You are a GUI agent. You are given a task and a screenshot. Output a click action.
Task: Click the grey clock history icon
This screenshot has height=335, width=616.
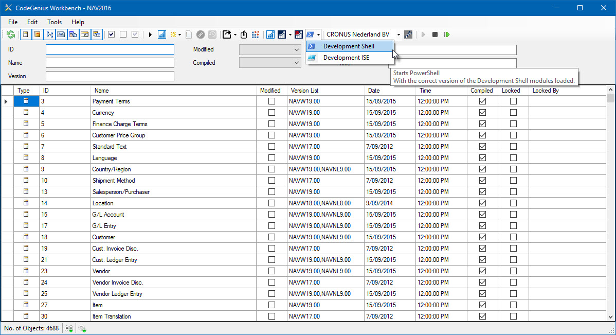(212, 34)
